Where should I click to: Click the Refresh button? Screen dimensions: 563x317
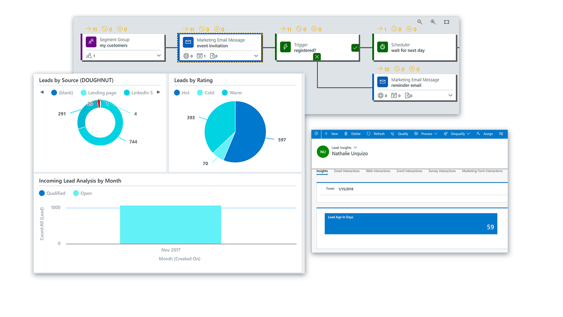(375, 134)
